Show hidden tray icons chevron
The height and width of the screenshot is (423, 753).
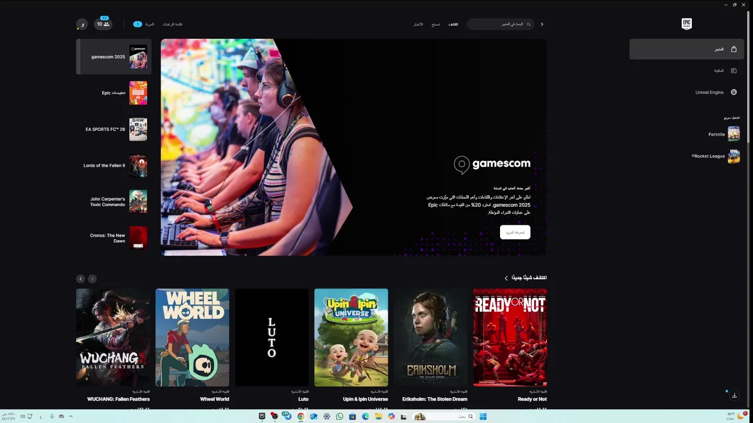(71, 417)
